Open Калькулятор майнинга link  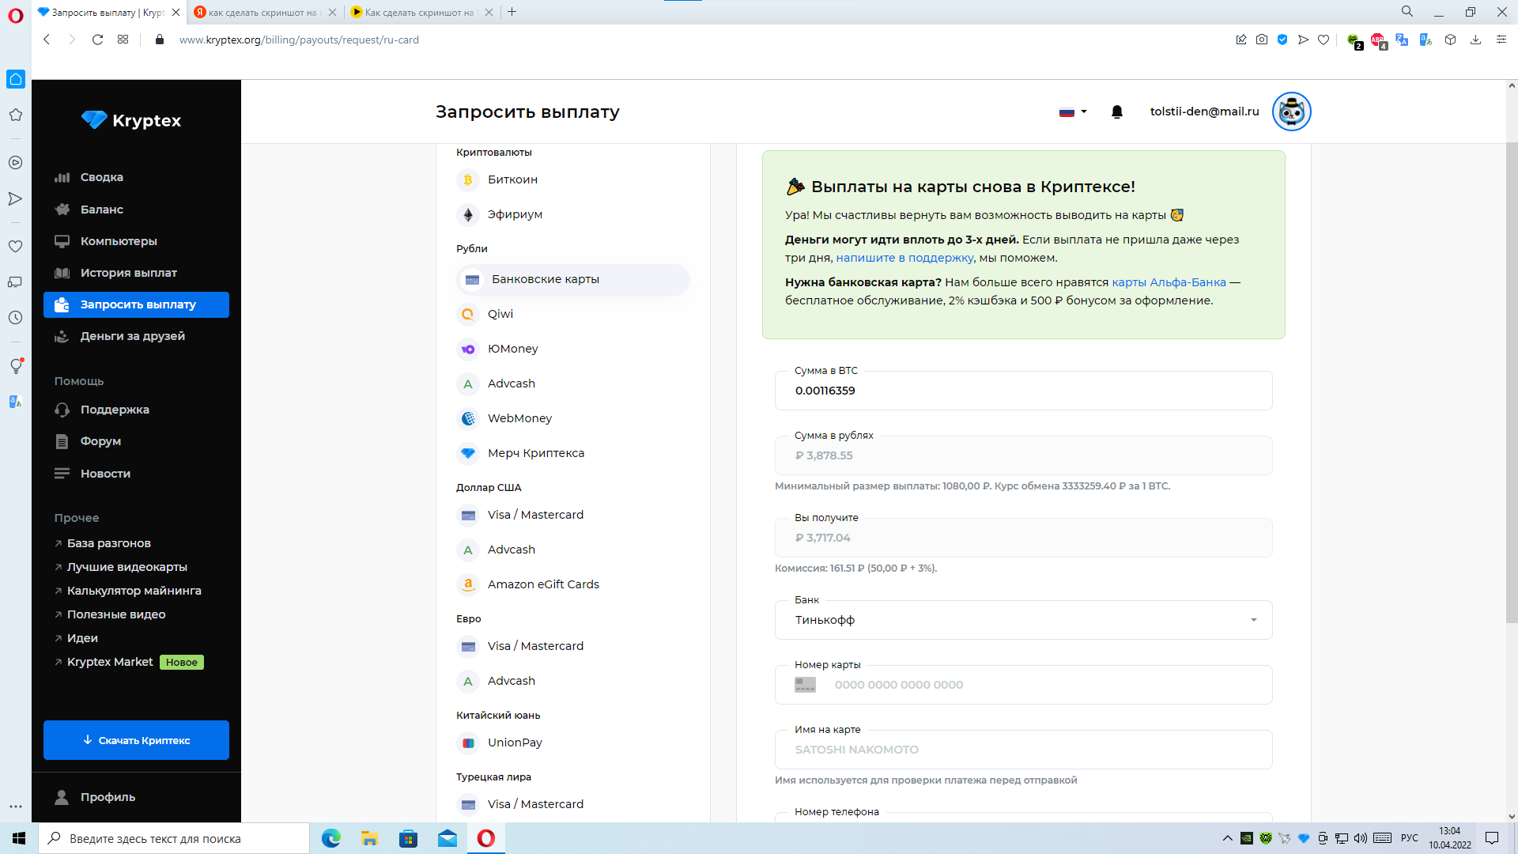(x=128, y=591)
